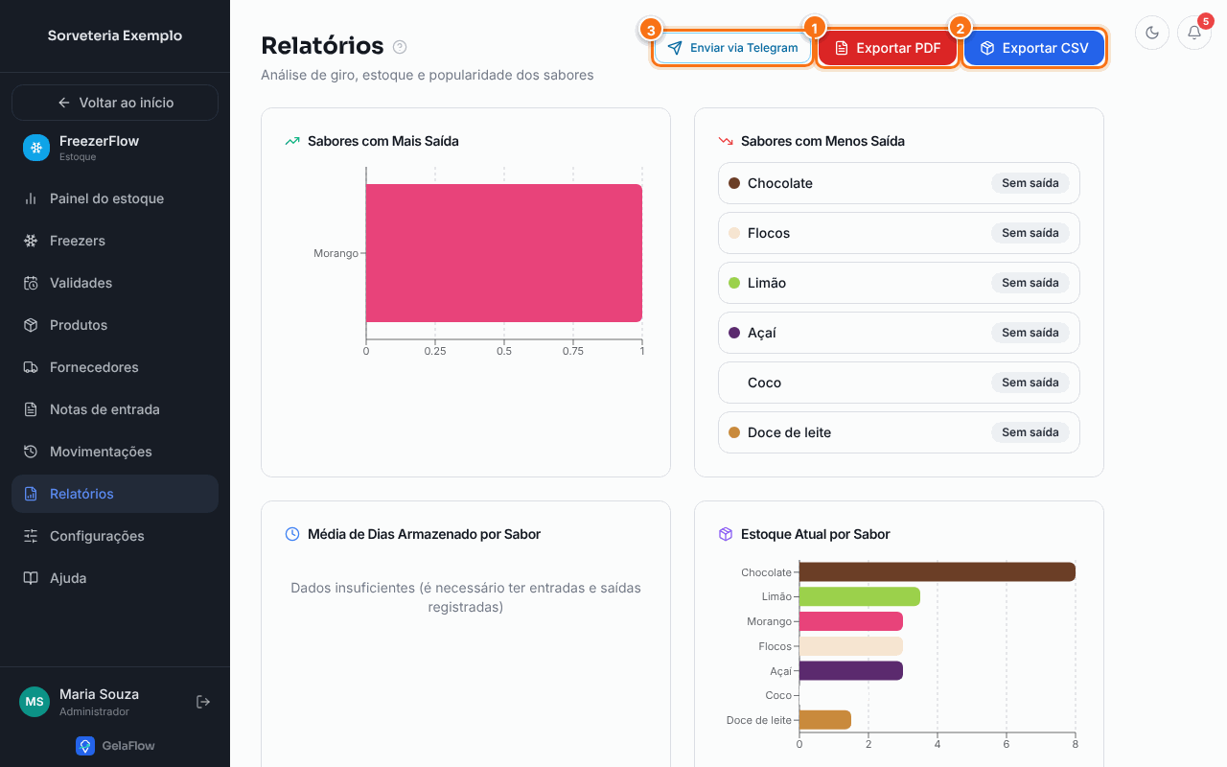The width and height of the screenshot is (1227, 767).
Task: Click the brown Chocolate bar in Estoque Atual chart
Action: coord(938,572)
